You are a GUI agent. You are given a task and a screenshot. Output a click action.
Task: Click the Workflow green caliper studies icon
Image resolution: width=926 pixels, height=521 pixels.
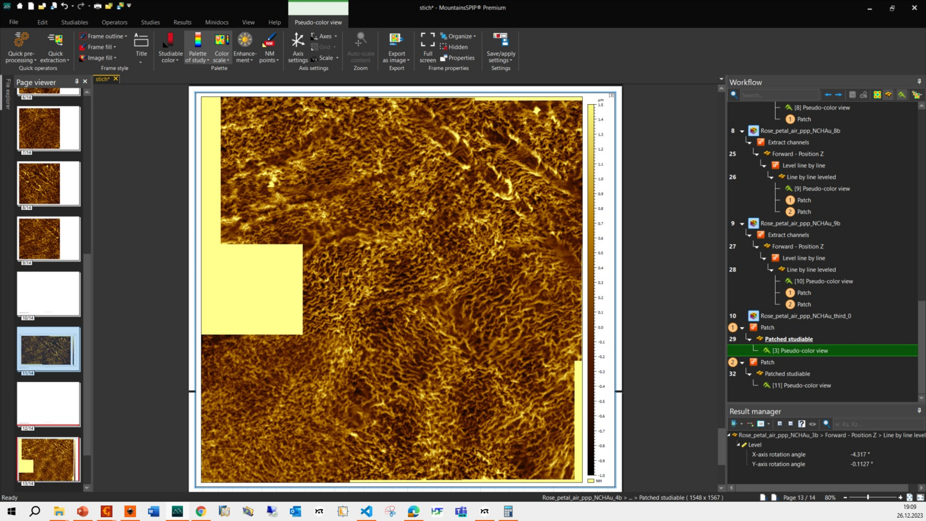(x=902, y=95)
